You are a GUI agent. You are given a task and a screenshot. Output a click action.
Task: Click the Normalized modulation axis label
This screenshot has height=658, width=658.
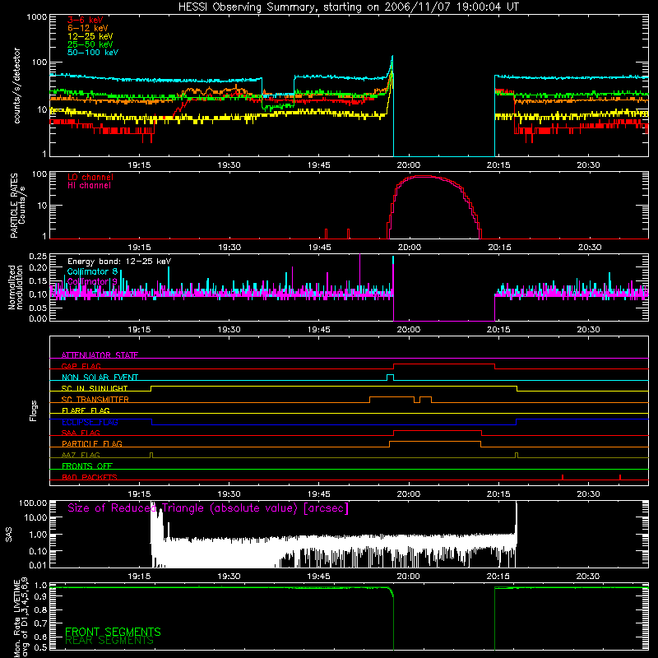coord(16,287)
